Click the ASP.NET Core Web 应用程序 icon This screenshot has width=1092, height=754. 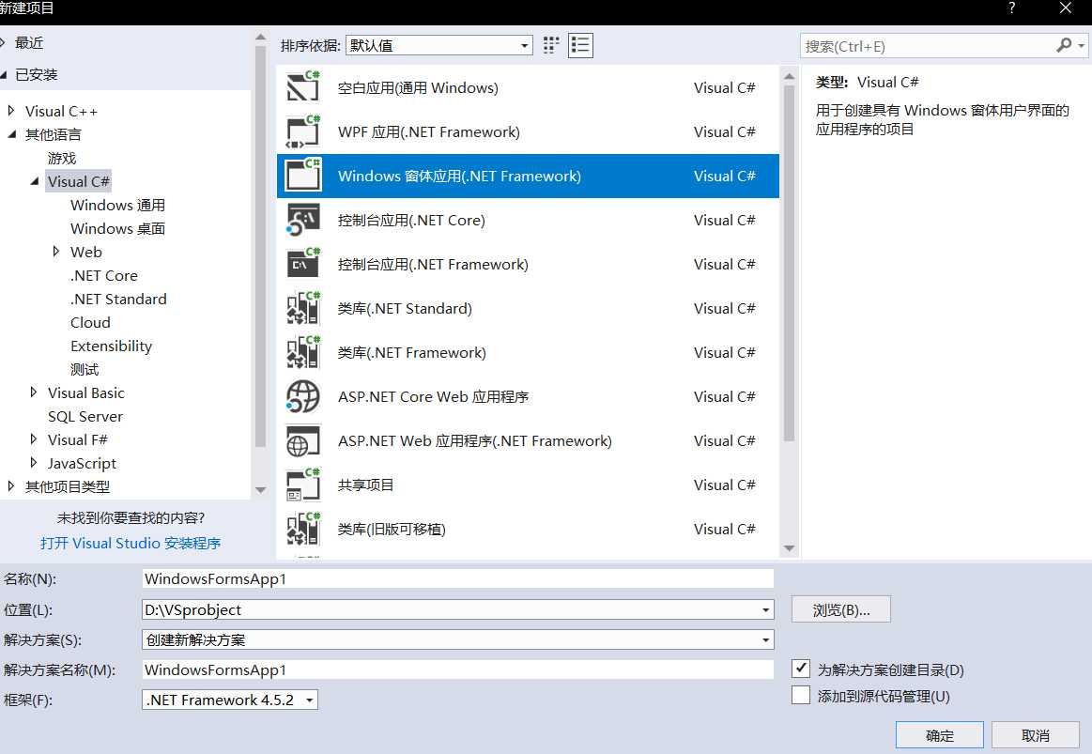click(303, 397)
